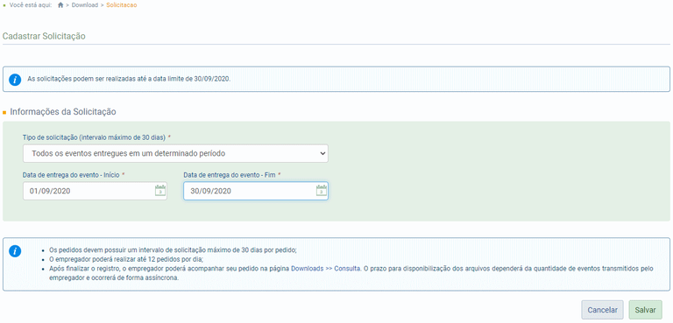Click the Cadastrar Solicitação page heading
The height and width of the screenshot is (323, 673).
click(44, 37)
